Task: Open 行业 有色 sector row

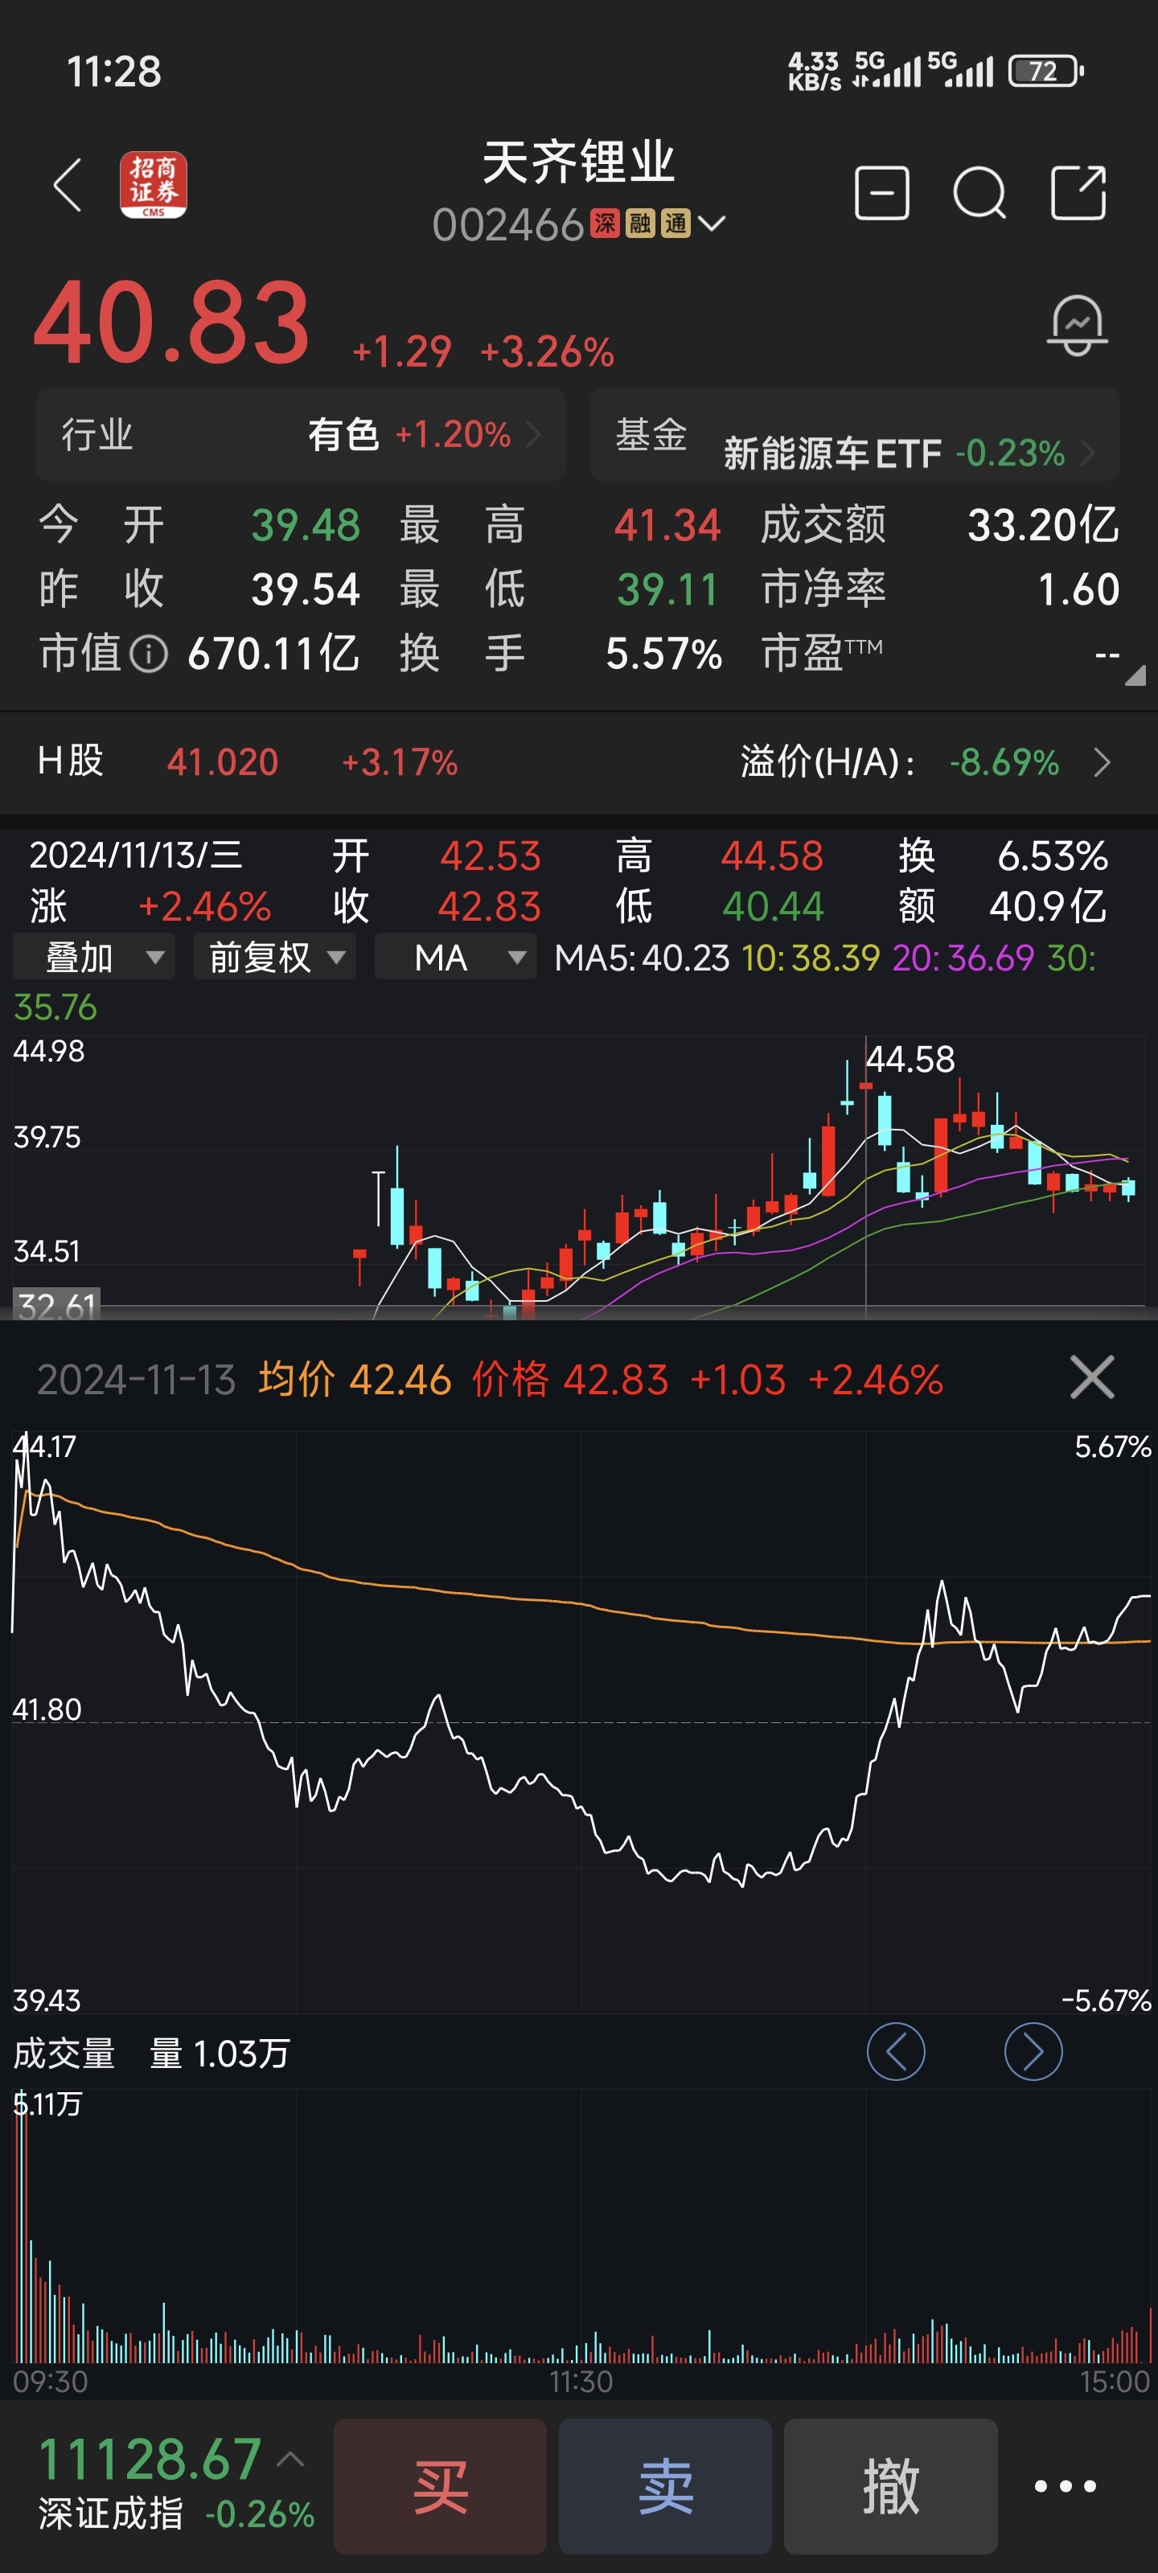Action: (x=301, y=434)
